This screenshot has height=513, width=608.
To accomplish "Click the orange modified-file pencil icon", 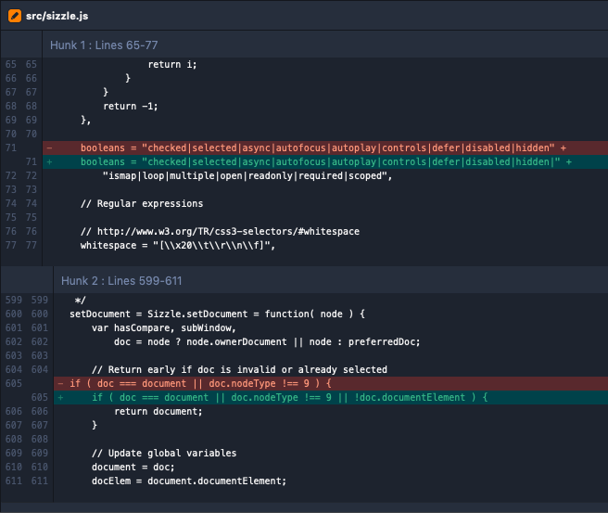I will [x=15, y=16].
